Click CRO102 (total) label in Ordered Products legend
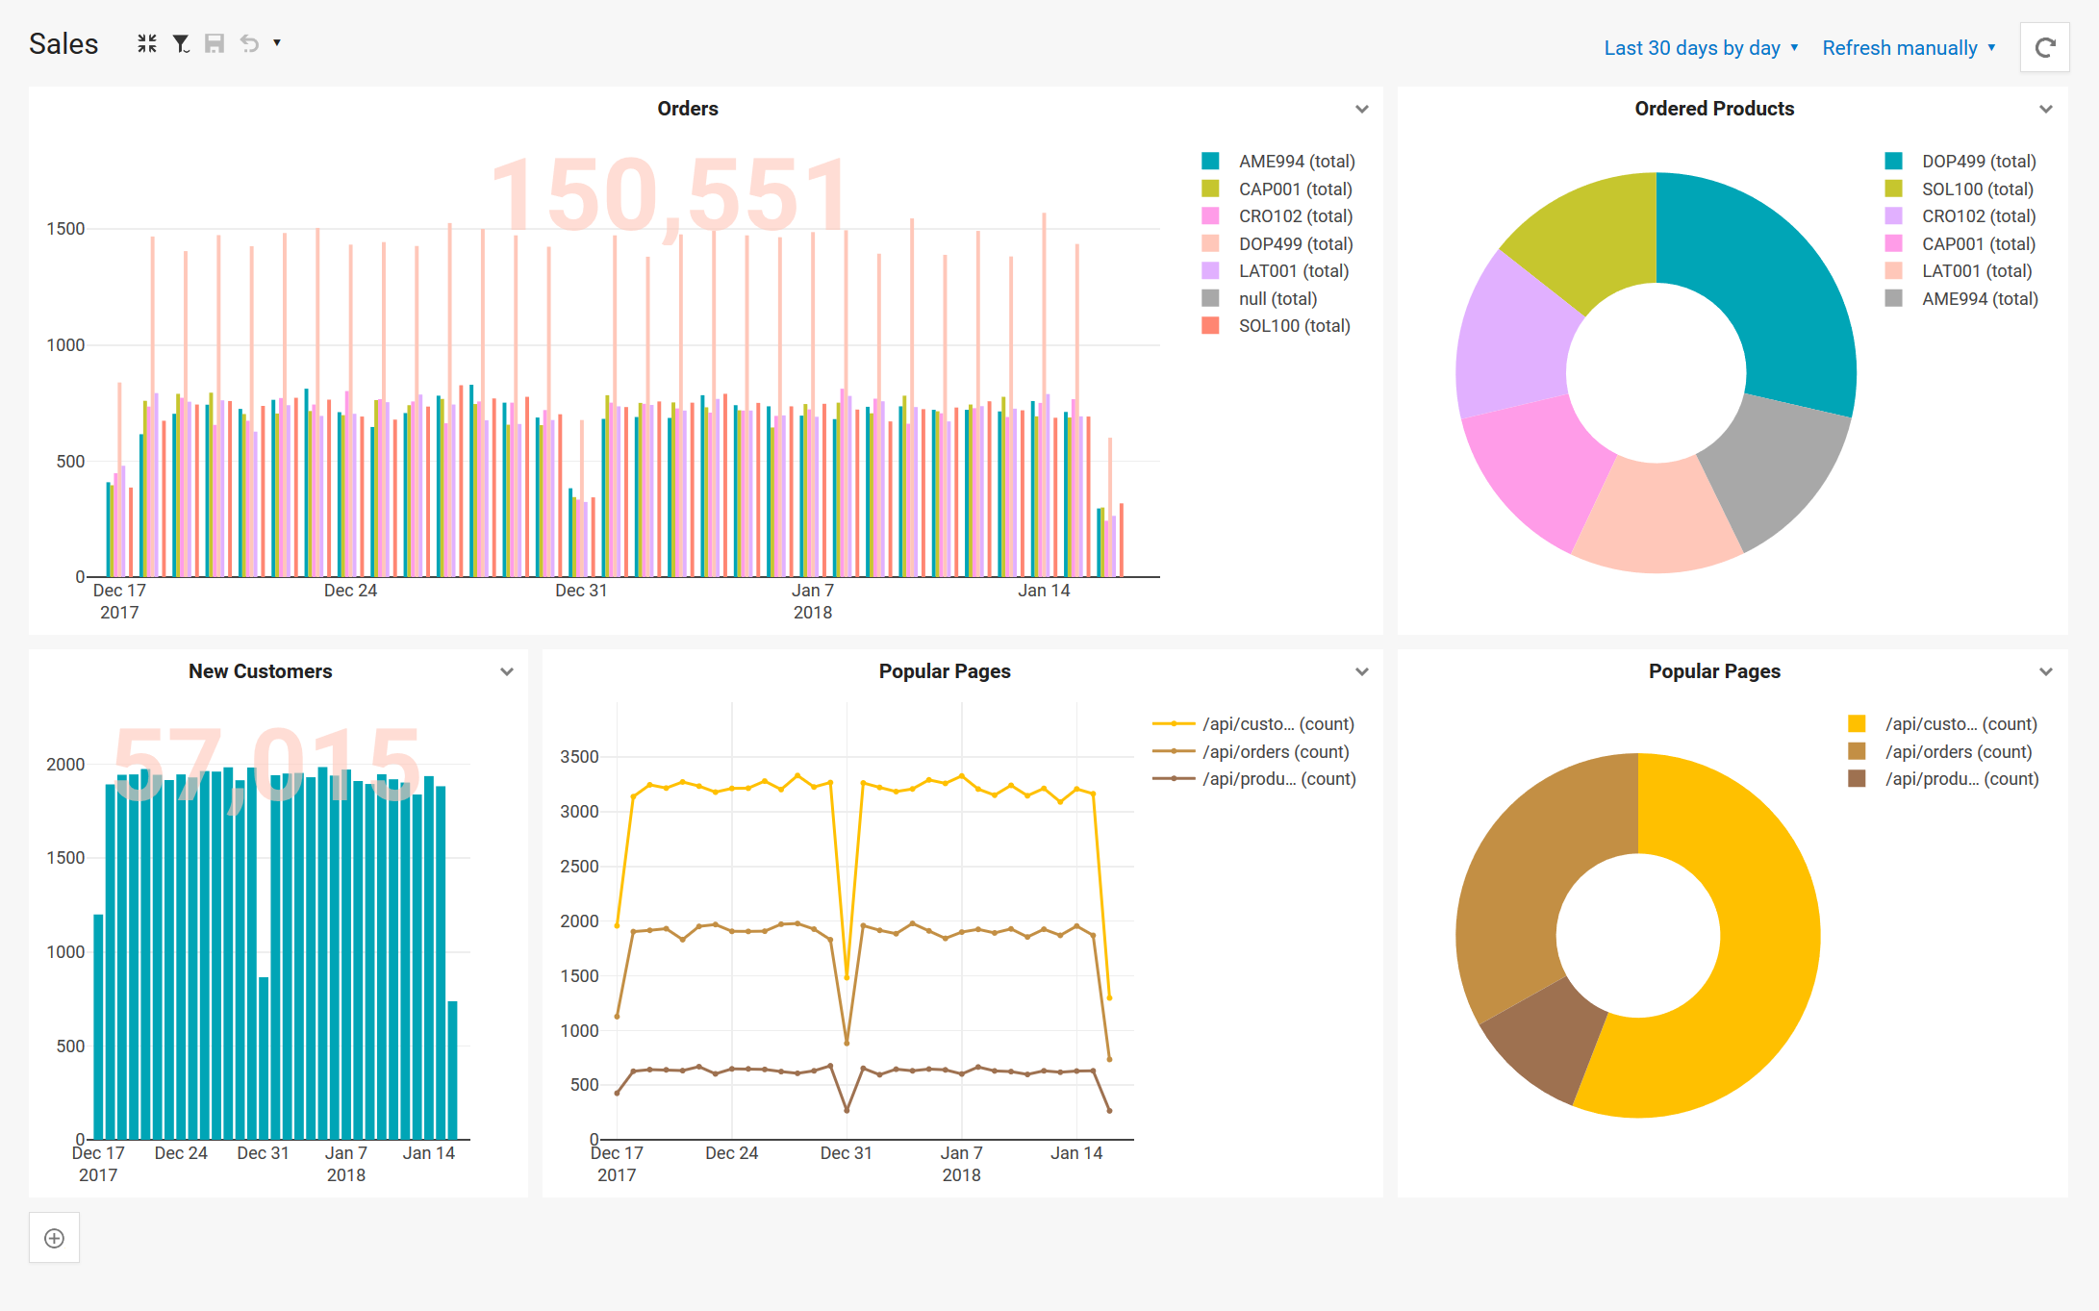 point(1979,216)
